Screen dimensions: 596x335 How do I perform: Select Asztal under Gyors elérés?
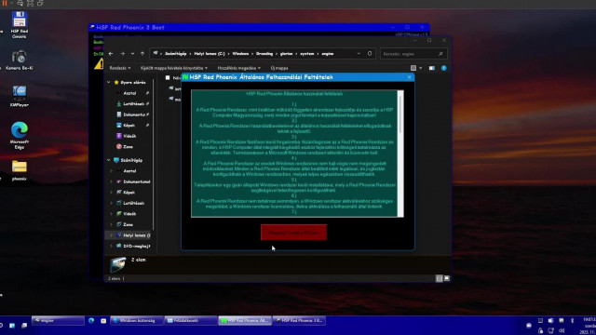(129, 93)
